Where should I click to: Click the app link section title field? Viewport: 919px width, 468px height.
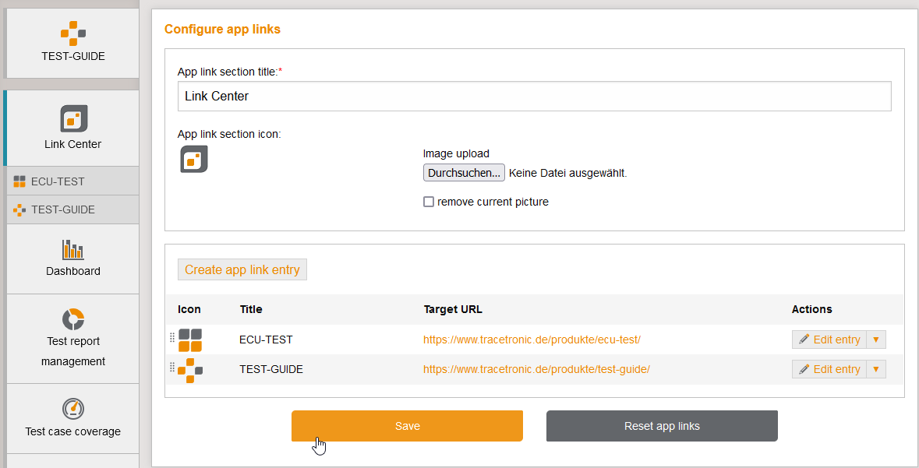[534, 96]
